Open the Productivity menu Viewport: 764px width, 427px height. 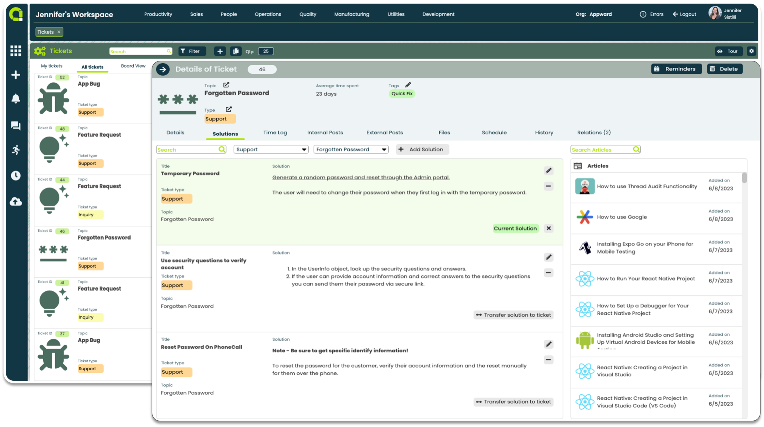coord(158,14)
